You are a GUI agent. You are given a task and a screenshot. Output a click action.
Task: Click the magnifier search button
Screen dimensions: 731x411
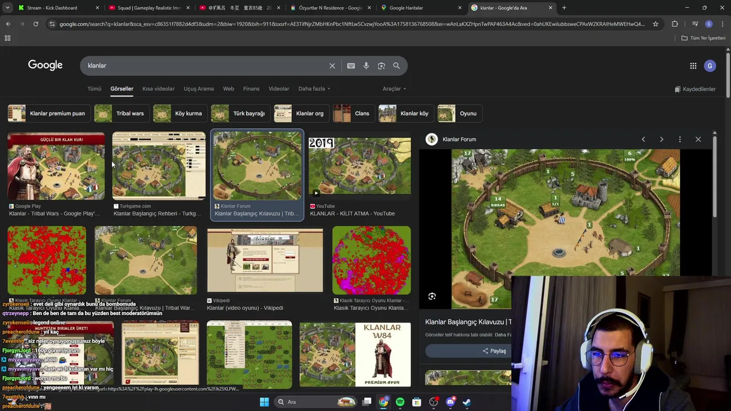tap(396, 66)
